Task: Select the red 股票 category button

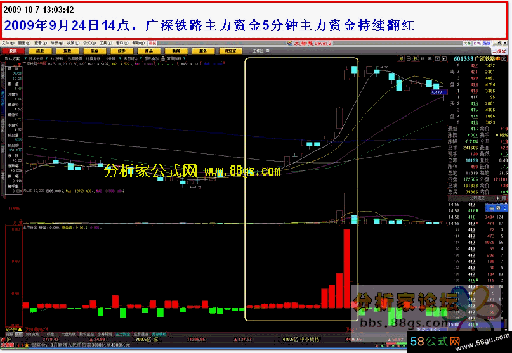Action: click(13, 51)
